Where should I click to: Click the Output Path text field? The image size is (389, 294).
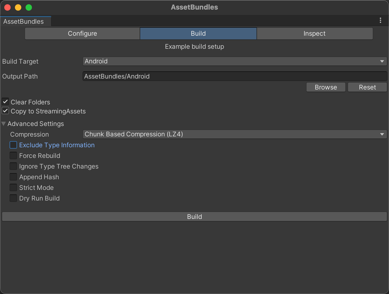[x=235, y=76]
